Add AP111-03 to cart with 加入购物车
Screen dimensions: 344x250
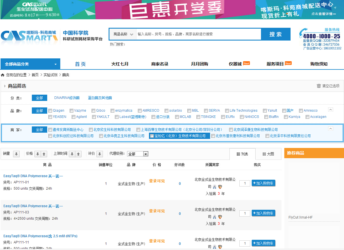click(x=264, y=213)
